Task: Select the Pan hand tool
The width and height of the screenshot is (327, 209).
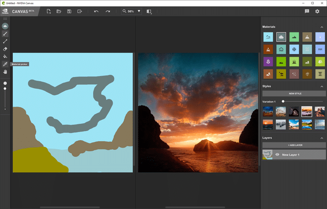Action: (5, 72)
